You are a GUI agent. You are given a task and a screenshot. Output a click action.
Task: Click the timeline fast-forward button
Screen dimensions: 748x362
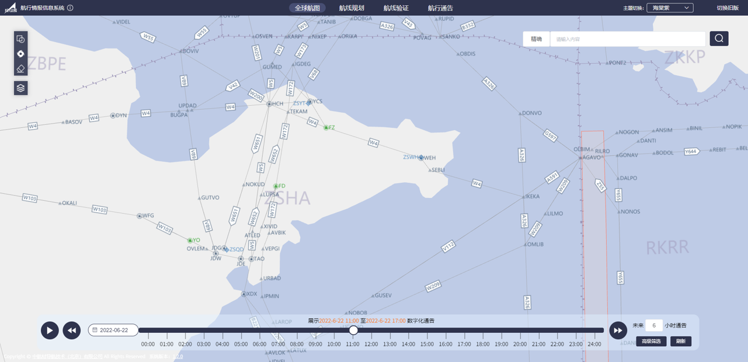click(618, 330)
